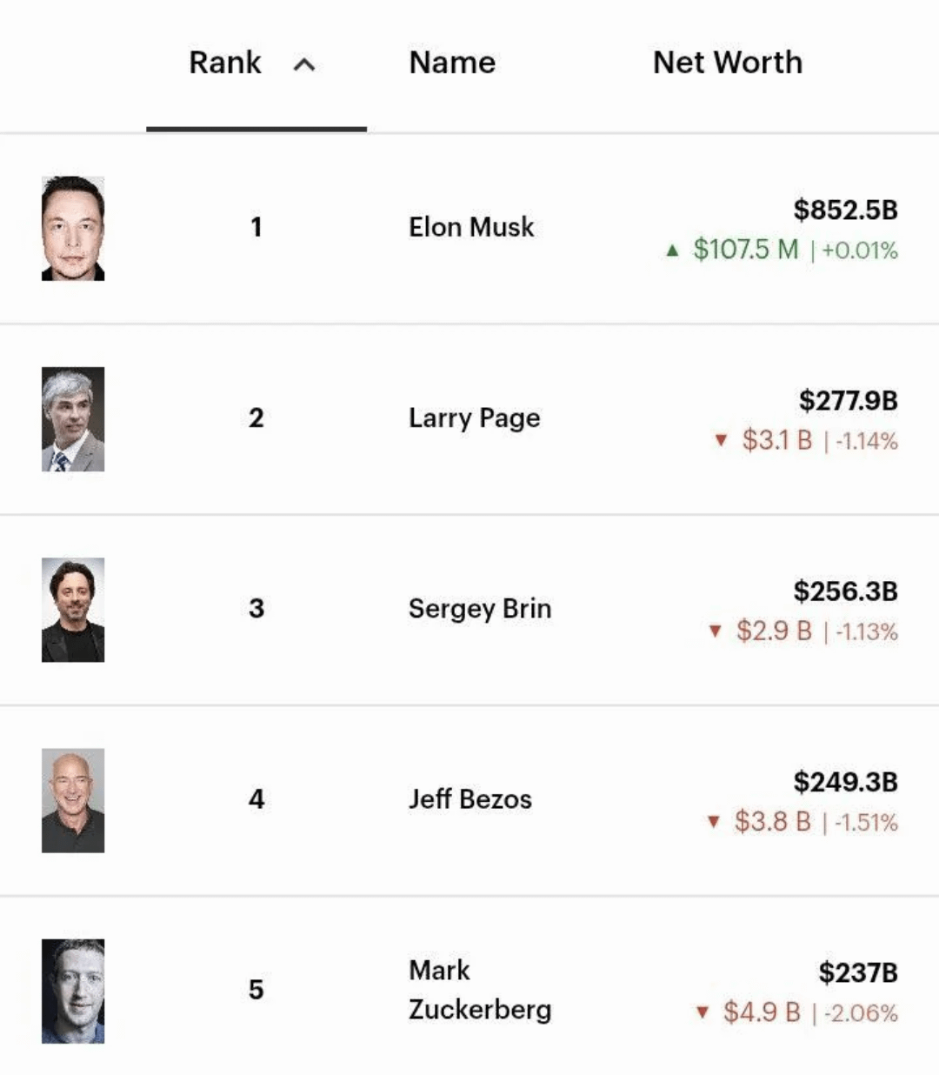
Task: Click the red down arrow beside $2.9 B
Action: 715,631
